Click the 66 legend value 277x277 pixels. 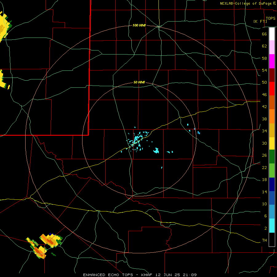(x=264, y=34)
